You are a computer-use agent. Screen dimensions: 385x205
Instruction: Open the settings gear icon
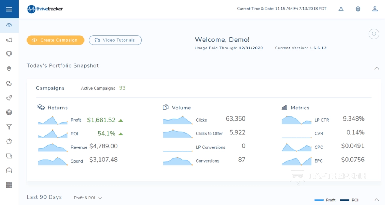pos(358,9)
